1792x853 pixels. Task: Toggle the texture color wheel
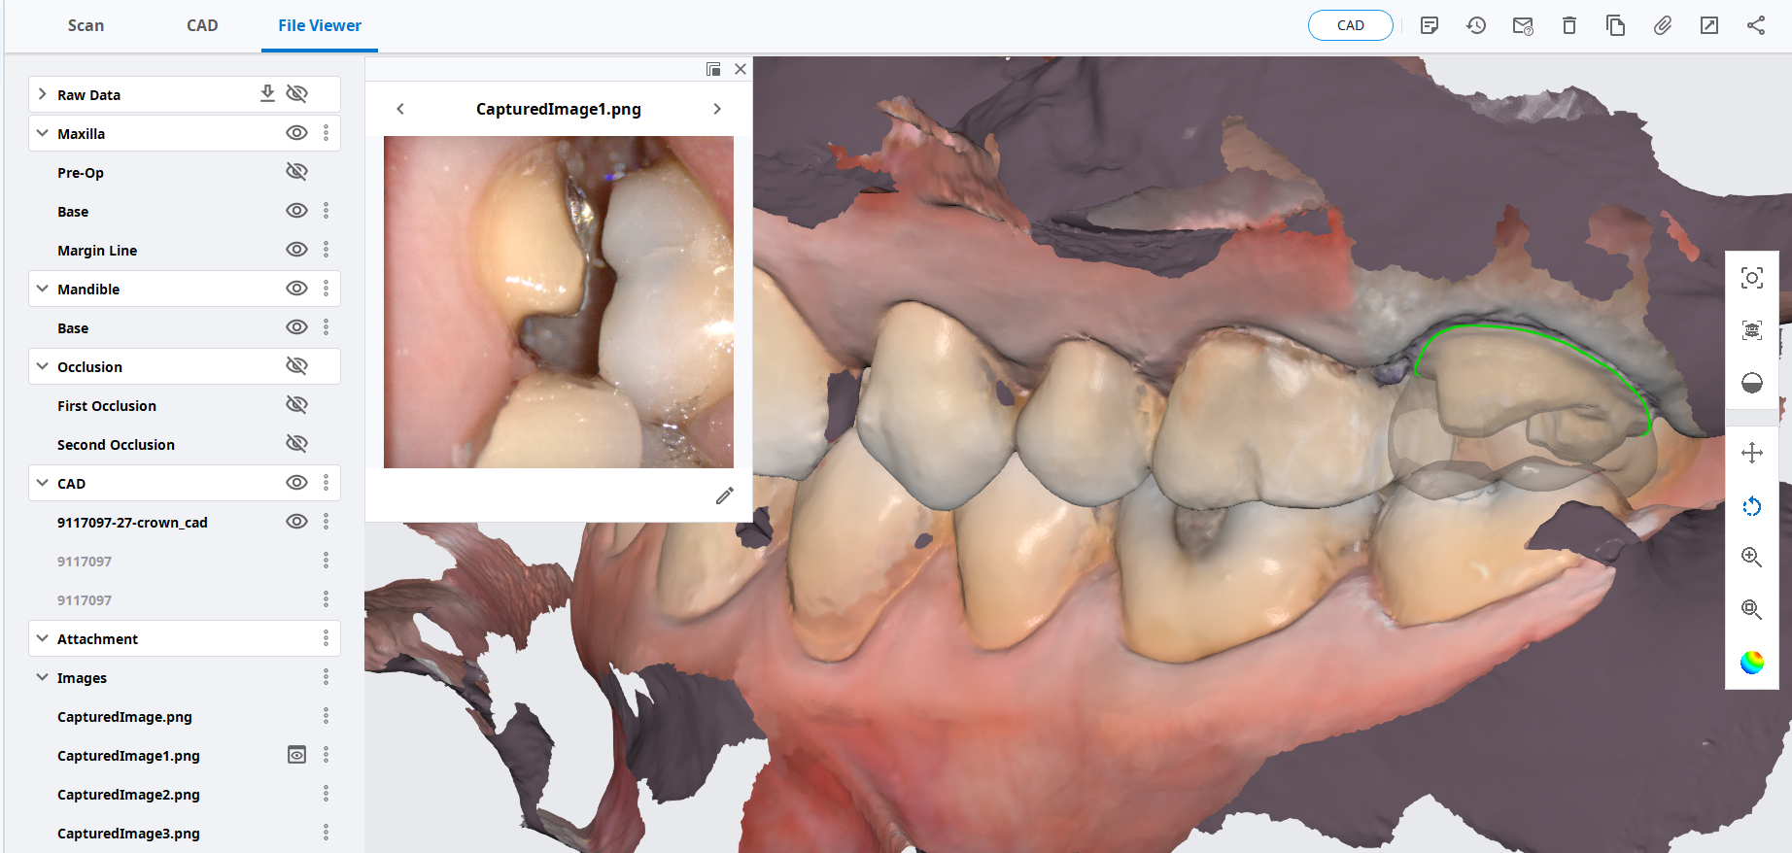click(x=1752, y=663)
